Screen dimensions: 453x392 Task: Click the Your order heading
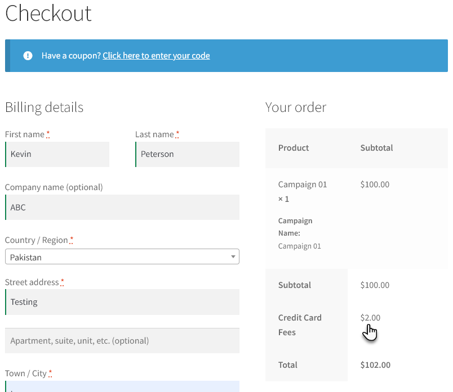[x=296, y=107]
